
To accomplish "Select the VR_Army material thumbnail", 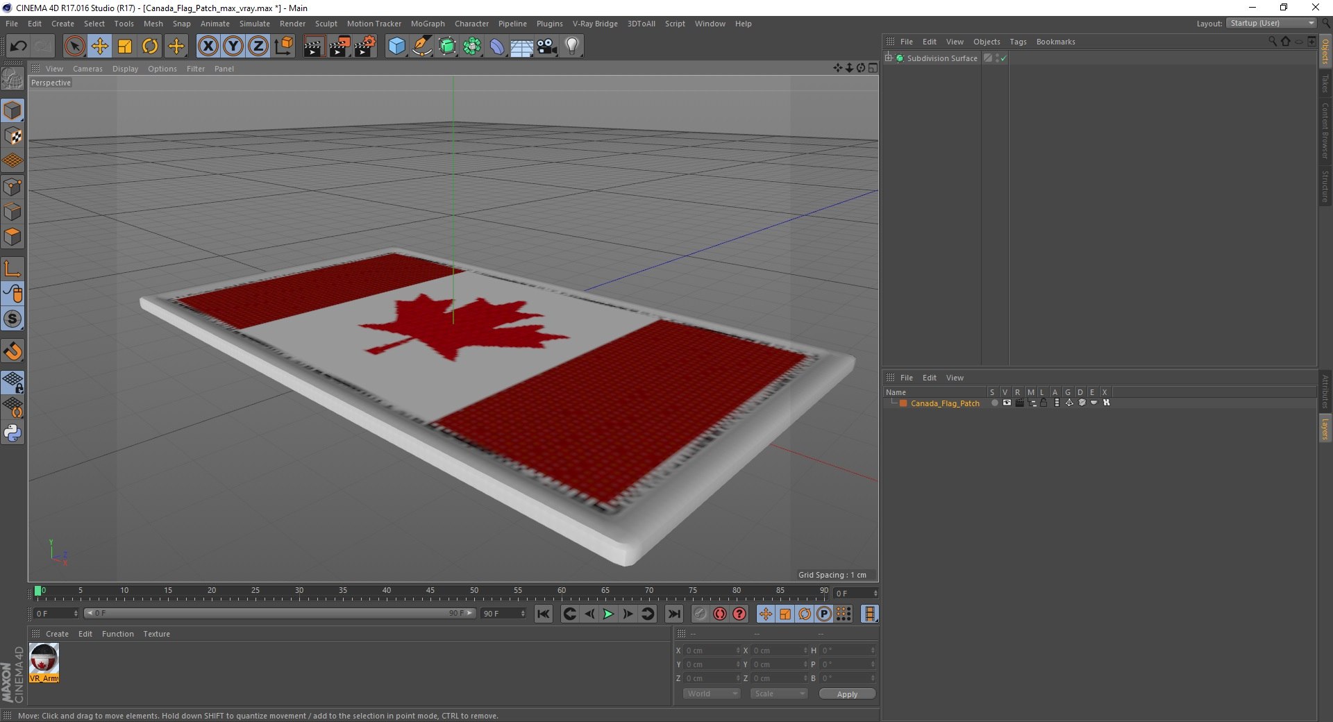I will 44,662.
